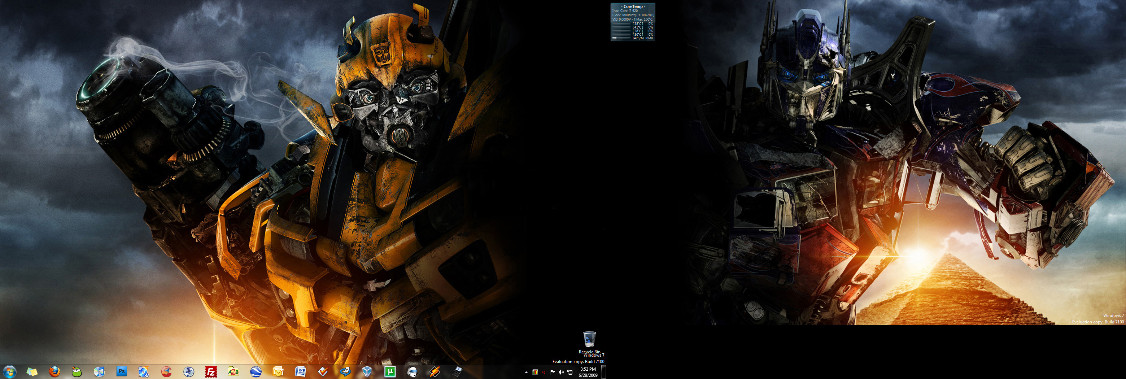Open the bar-graph monitor tray icon

[x=535, y=373]
